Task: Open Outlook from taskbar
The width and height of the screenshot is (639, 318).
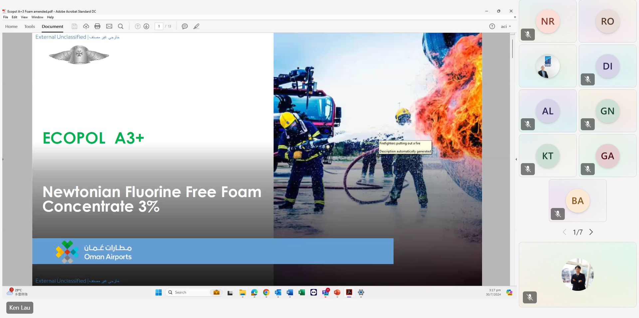Action: [x=278, y=292]
